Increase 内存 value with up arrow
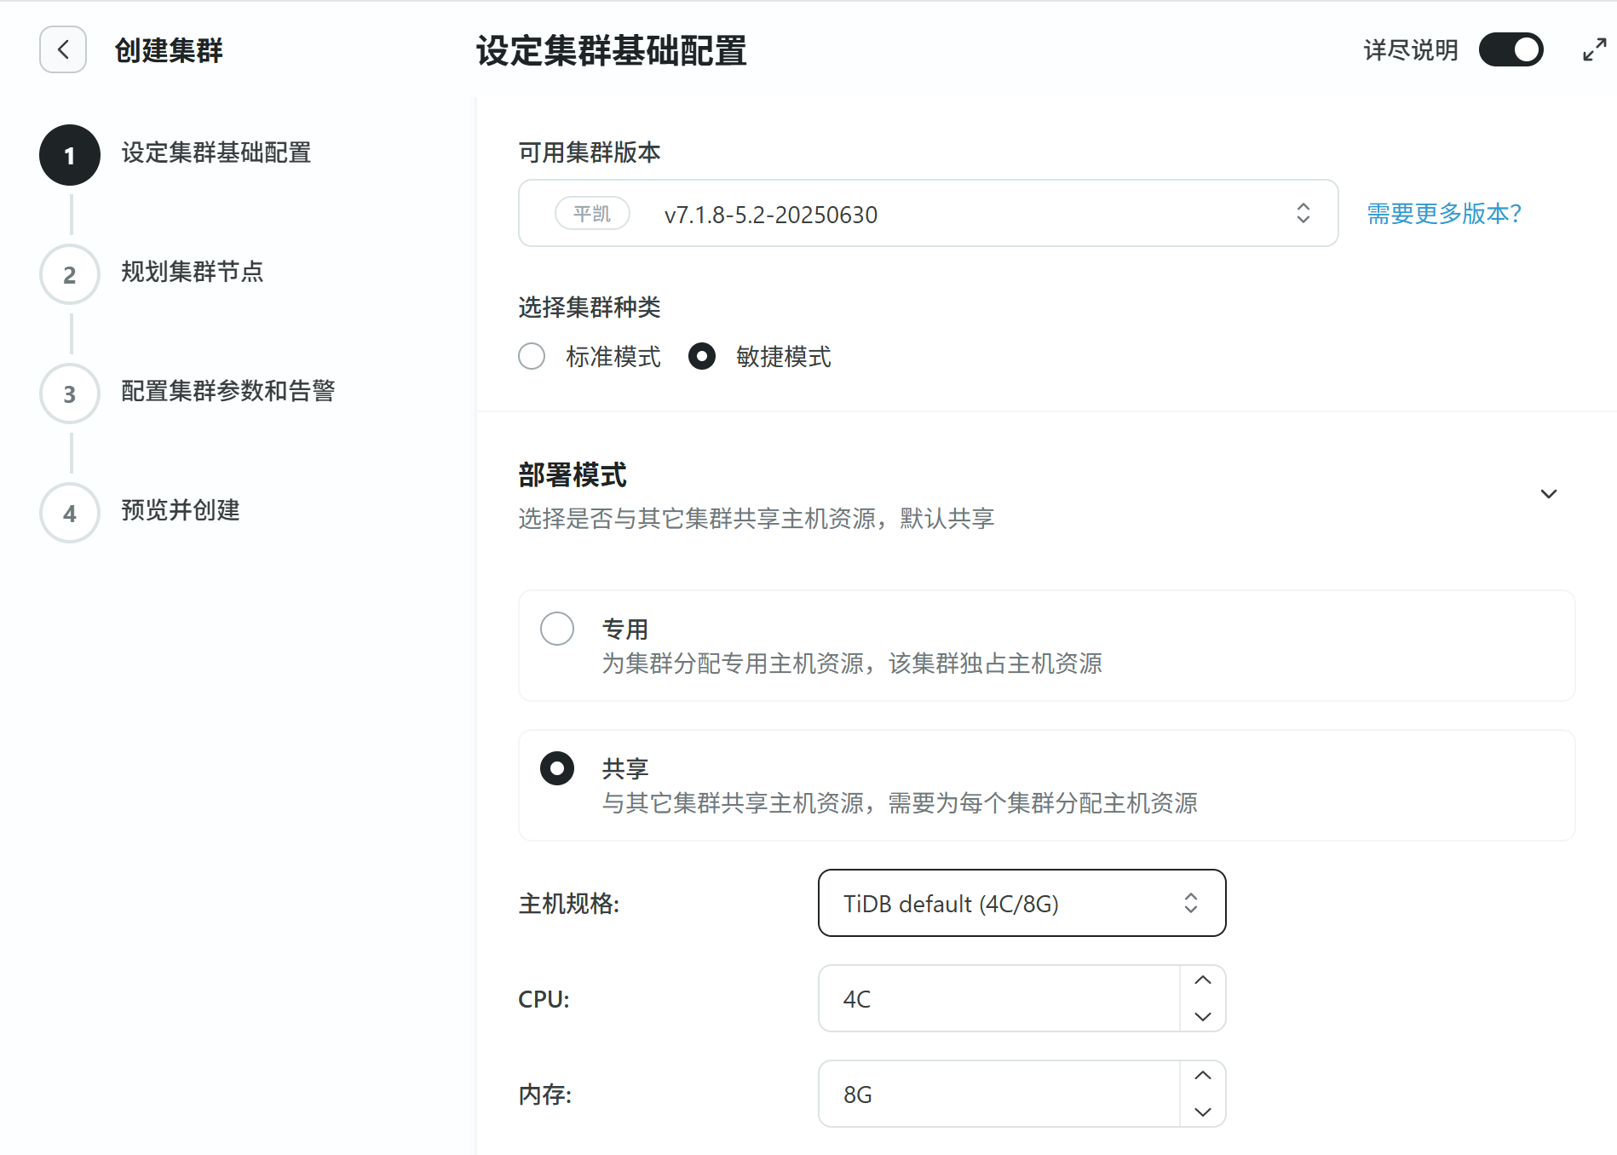Screen dimensions: 1617x1155 point(1202,1077)
